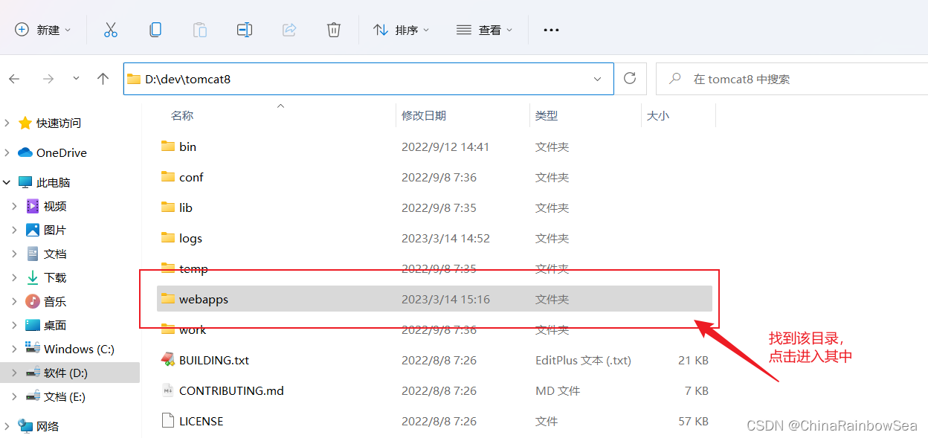
Task: Open 桌面 in the navigation pane
Action: (55, 325)
